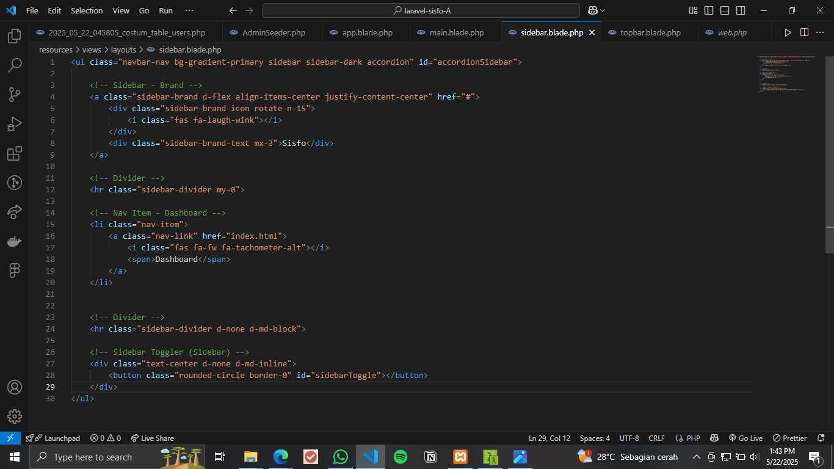Expand the title bar overflow menu (three dots)
This screenshot has height=469, width=834.
pos(189,10)
